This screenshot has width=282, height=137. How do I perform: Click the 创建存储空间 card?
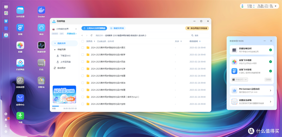pyautogui.click(x=252, y=50)
